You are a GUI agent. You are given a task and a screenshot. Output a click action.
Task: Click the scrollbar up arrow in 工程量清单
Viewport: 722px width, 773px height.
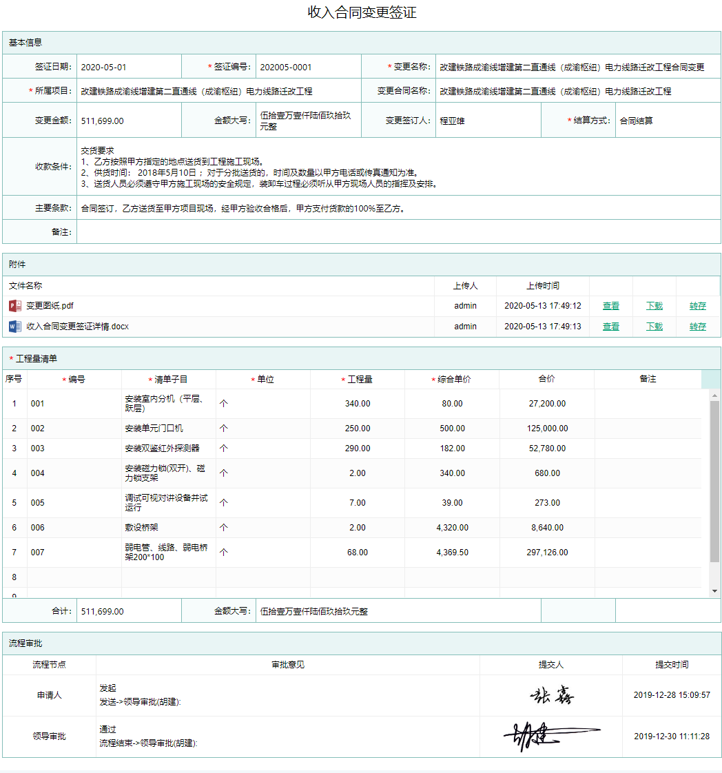pyautogui.click(x=714, y=395)
